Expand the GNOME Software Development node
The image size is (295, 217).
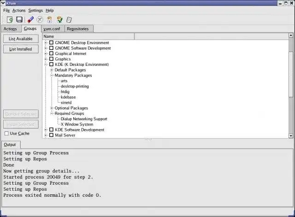[46, 48]
